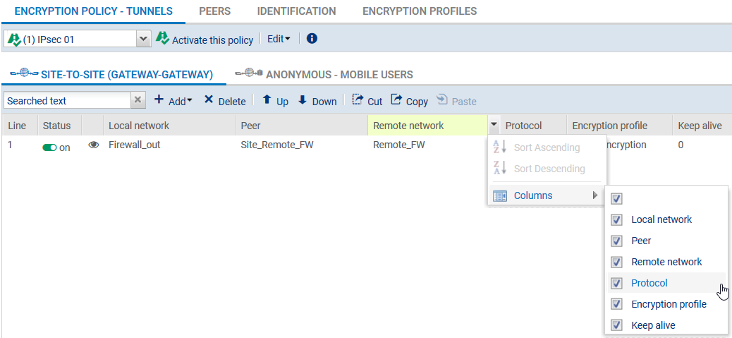This screenshot has width=732, height=338.
Task: Click the Delete X icon
Action: [209, 100]
